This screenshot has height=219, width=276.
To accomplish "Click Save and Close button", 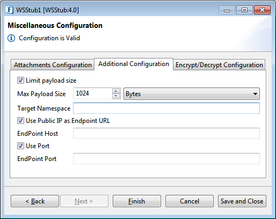I will click(x=242, y=201).
